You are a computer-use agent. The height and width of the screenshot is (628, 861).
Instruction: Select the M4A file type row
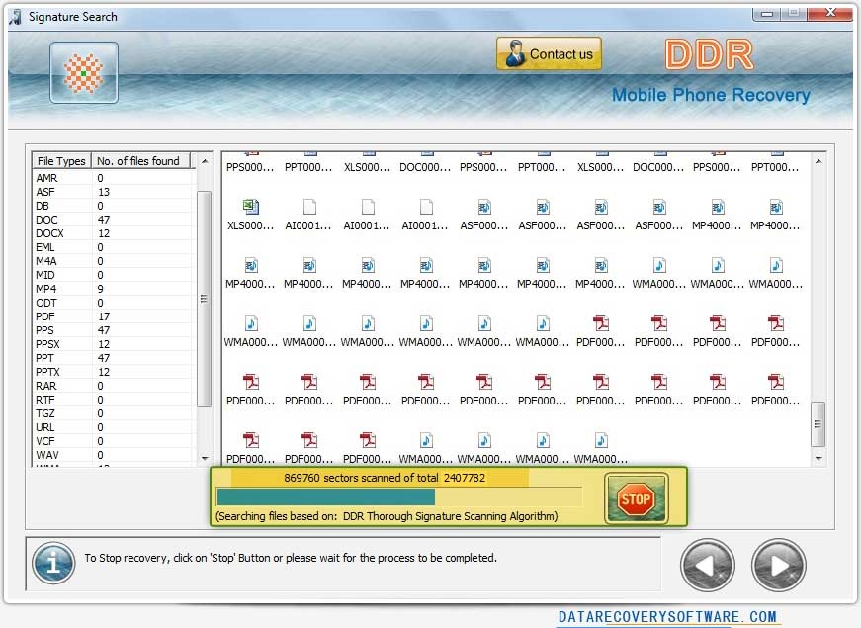coord(114,261)
